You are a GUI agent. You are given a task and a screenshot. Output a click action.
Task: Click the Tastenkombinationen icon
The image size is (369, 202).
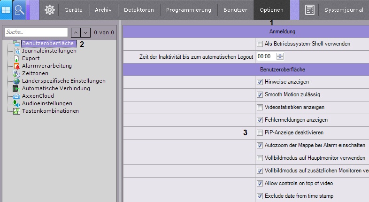pos(16,111)
